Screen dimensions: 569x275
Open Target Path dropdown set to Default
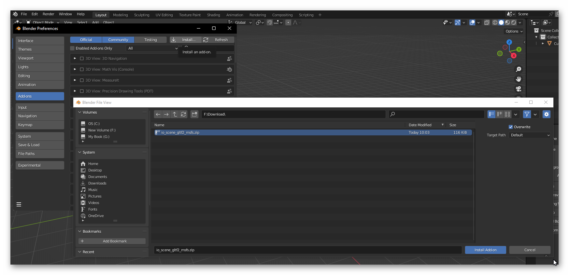click(x=530, y=135)
